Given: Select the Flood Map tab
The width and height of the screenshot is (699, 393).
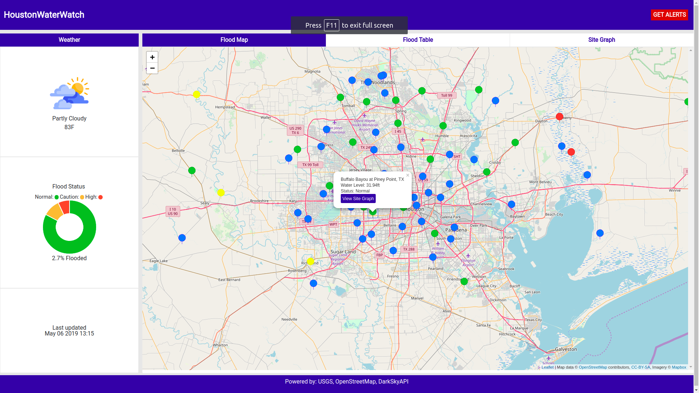Looking at the screenshot, I should pos(234,40).
